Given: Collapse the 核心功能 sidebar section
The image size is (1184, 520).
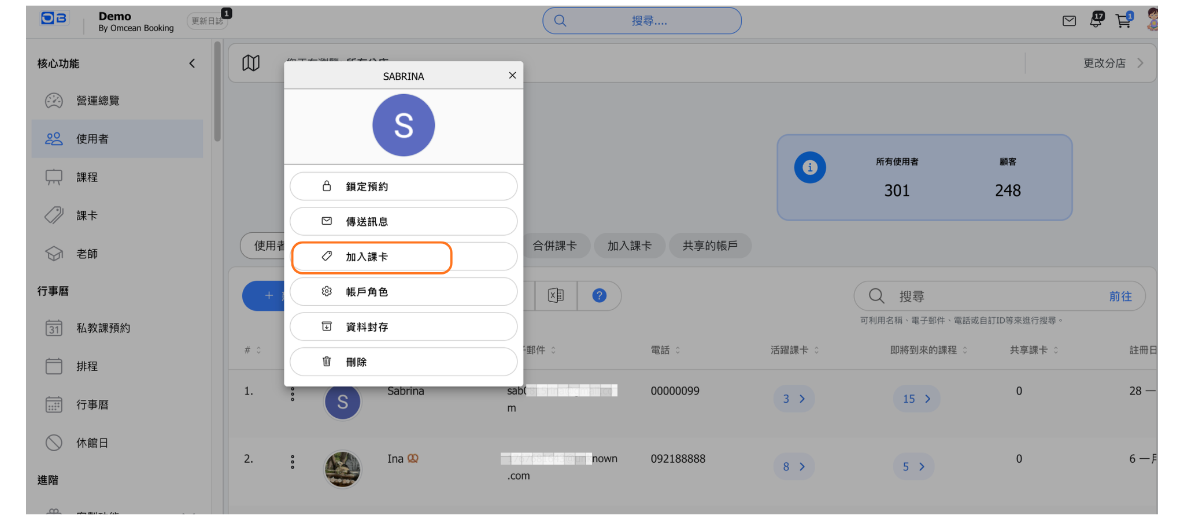Looking at the screenshot, I should (x=192, y=64).
